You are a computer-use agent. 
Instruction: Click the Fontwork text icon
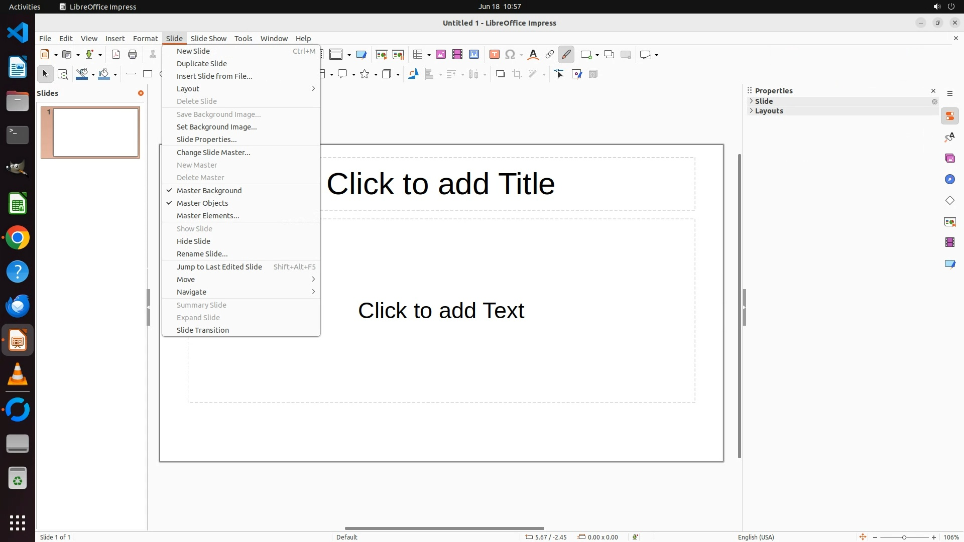tap(533, 55)
